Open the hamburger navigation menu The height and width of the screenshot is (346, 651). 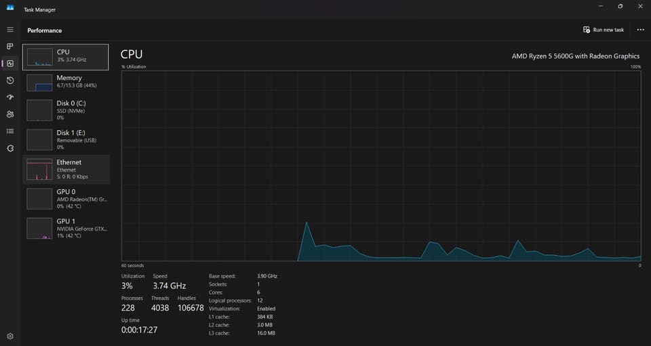10,29
